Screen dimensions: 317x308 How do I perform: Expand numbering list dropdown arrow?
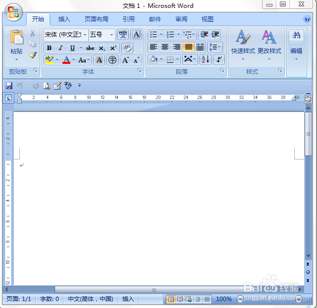pyautogui.click(x=178, y=35)
